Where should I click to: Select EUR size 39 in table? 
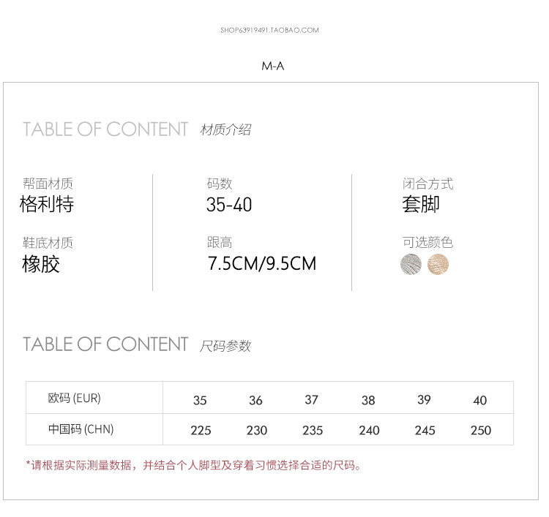coord(424,400)
